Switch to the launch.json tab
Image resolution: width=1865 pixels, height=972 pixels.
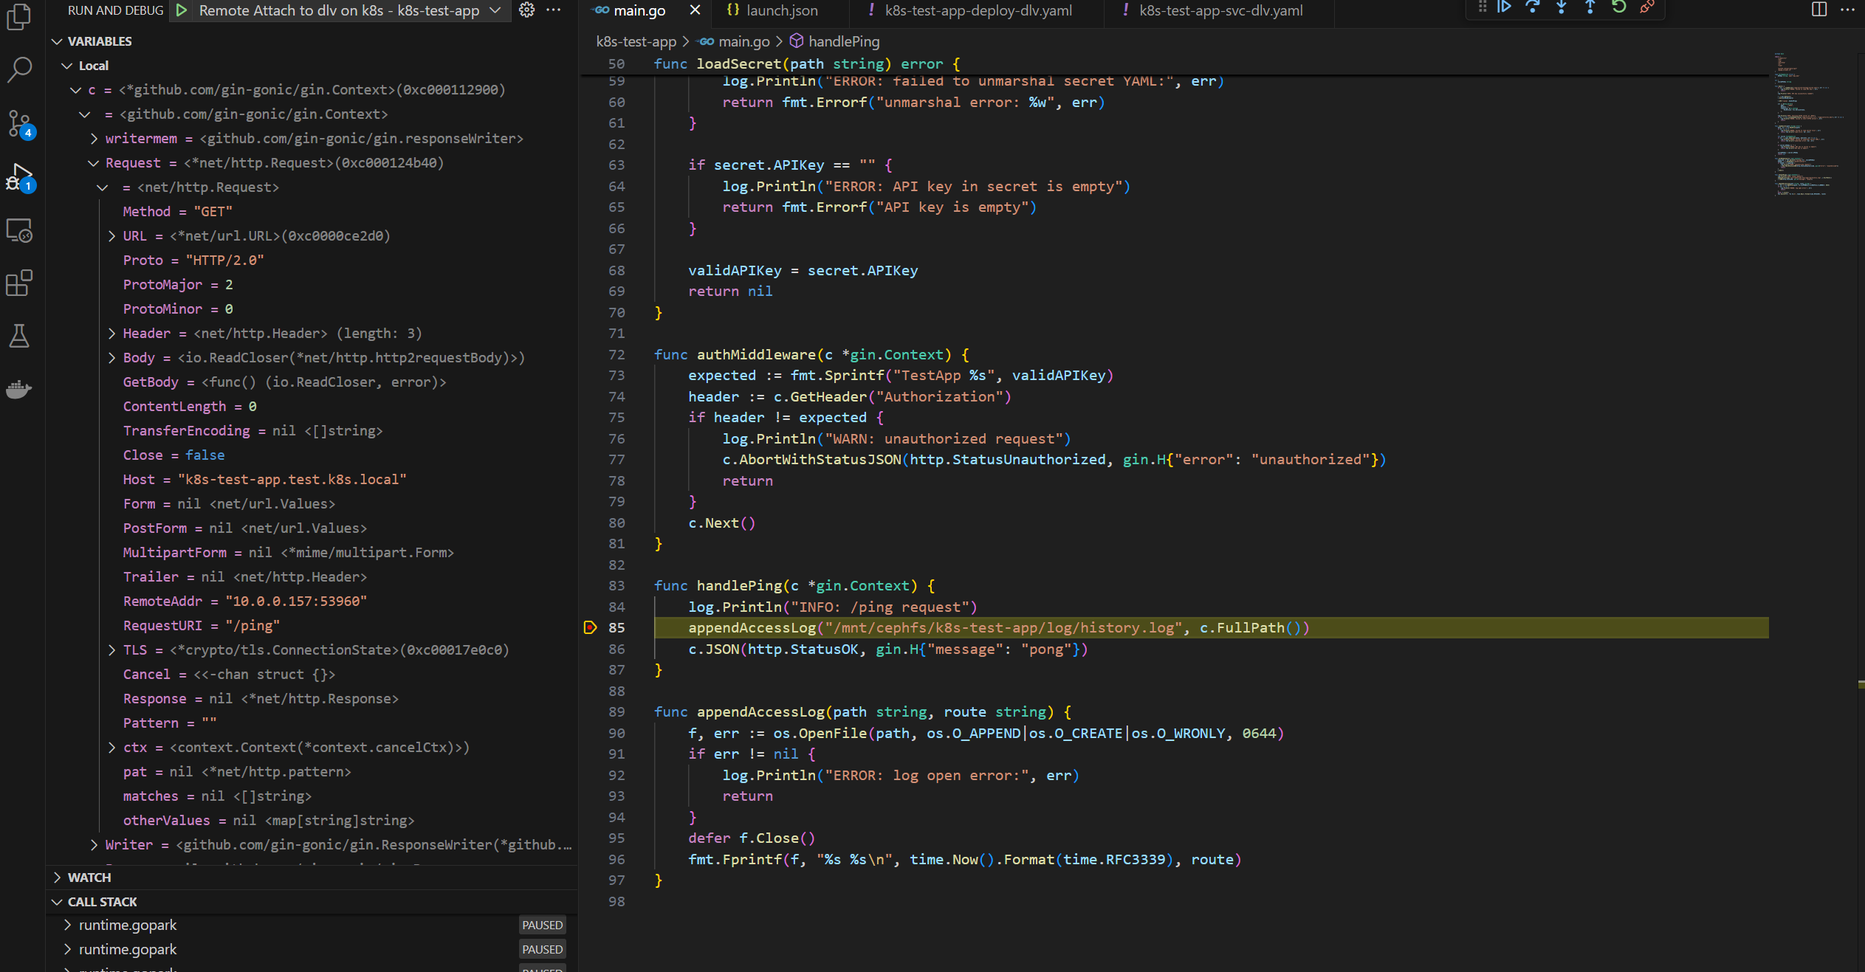[782, 10]
